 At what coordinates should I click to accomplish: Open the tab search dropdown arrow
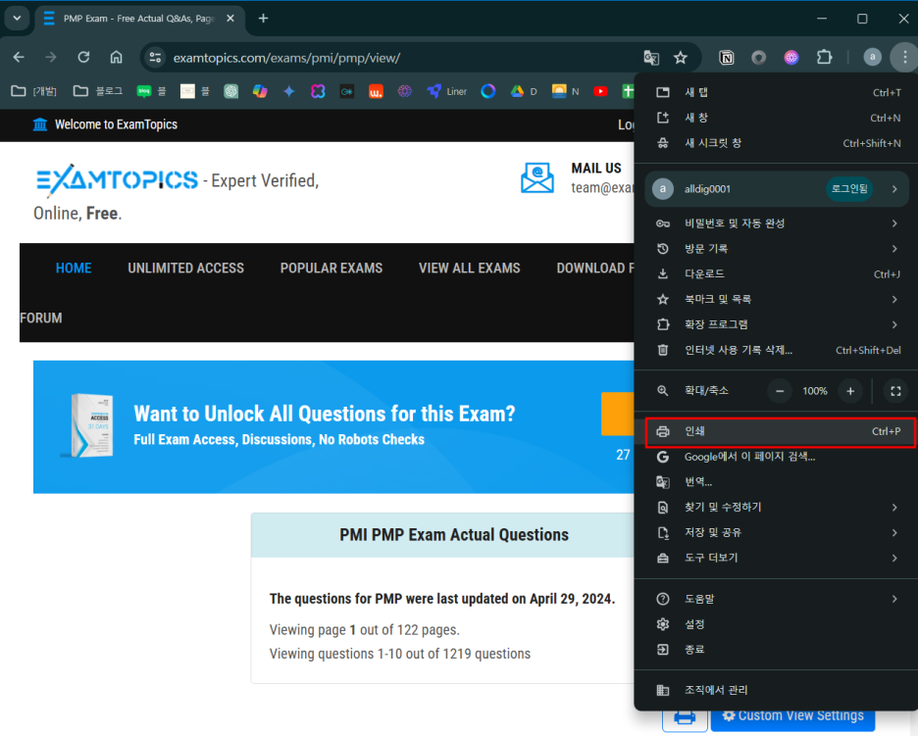coord(17,19)
